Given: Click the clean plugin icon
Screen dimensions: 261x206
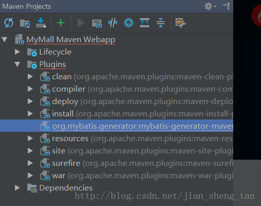Looking at the screenshot, I should click(45, 77).
